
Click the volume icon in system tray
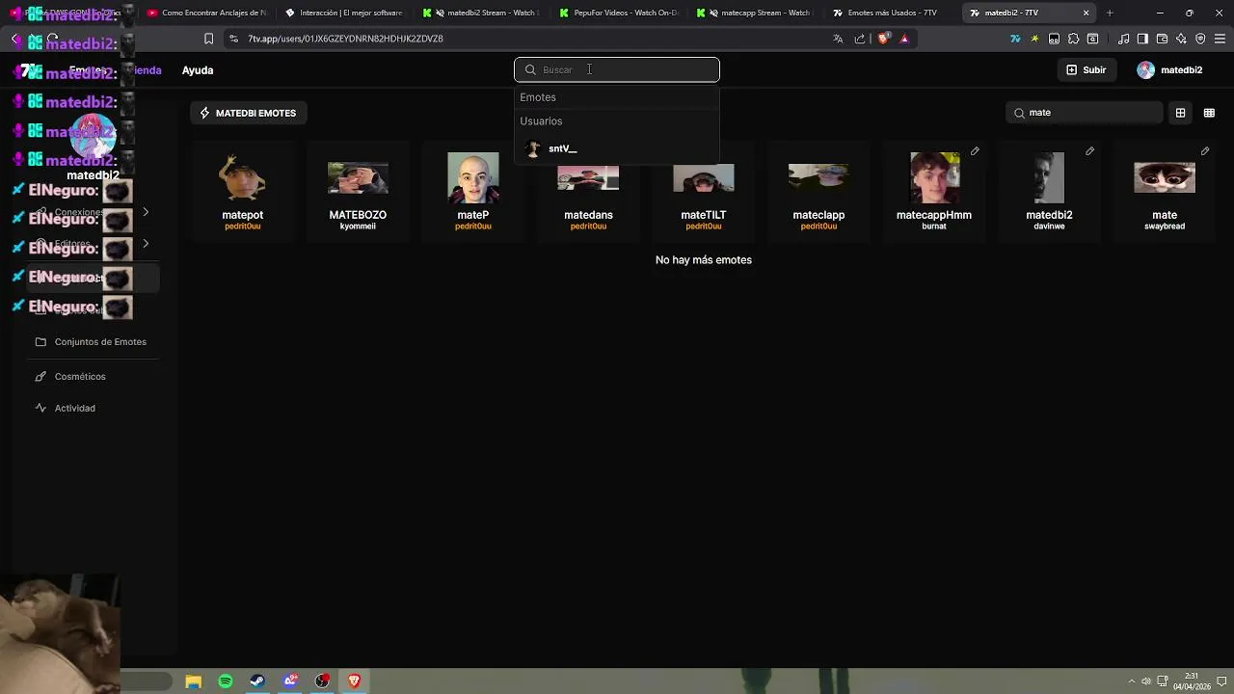click(1146, 681)
